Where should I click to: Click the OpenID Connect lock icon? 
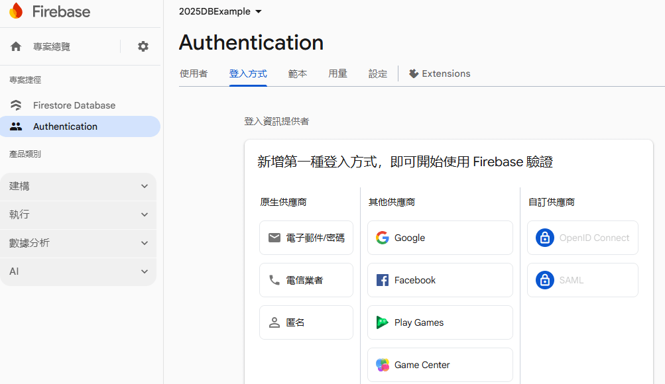[545, 238]
